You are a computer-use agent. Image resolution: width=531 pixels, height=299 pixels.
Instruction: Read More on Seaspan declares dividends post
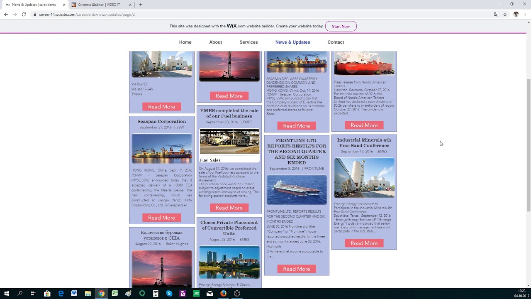coord(297,126)
